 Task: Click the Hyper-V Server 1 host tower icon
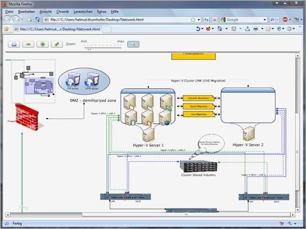149,134
